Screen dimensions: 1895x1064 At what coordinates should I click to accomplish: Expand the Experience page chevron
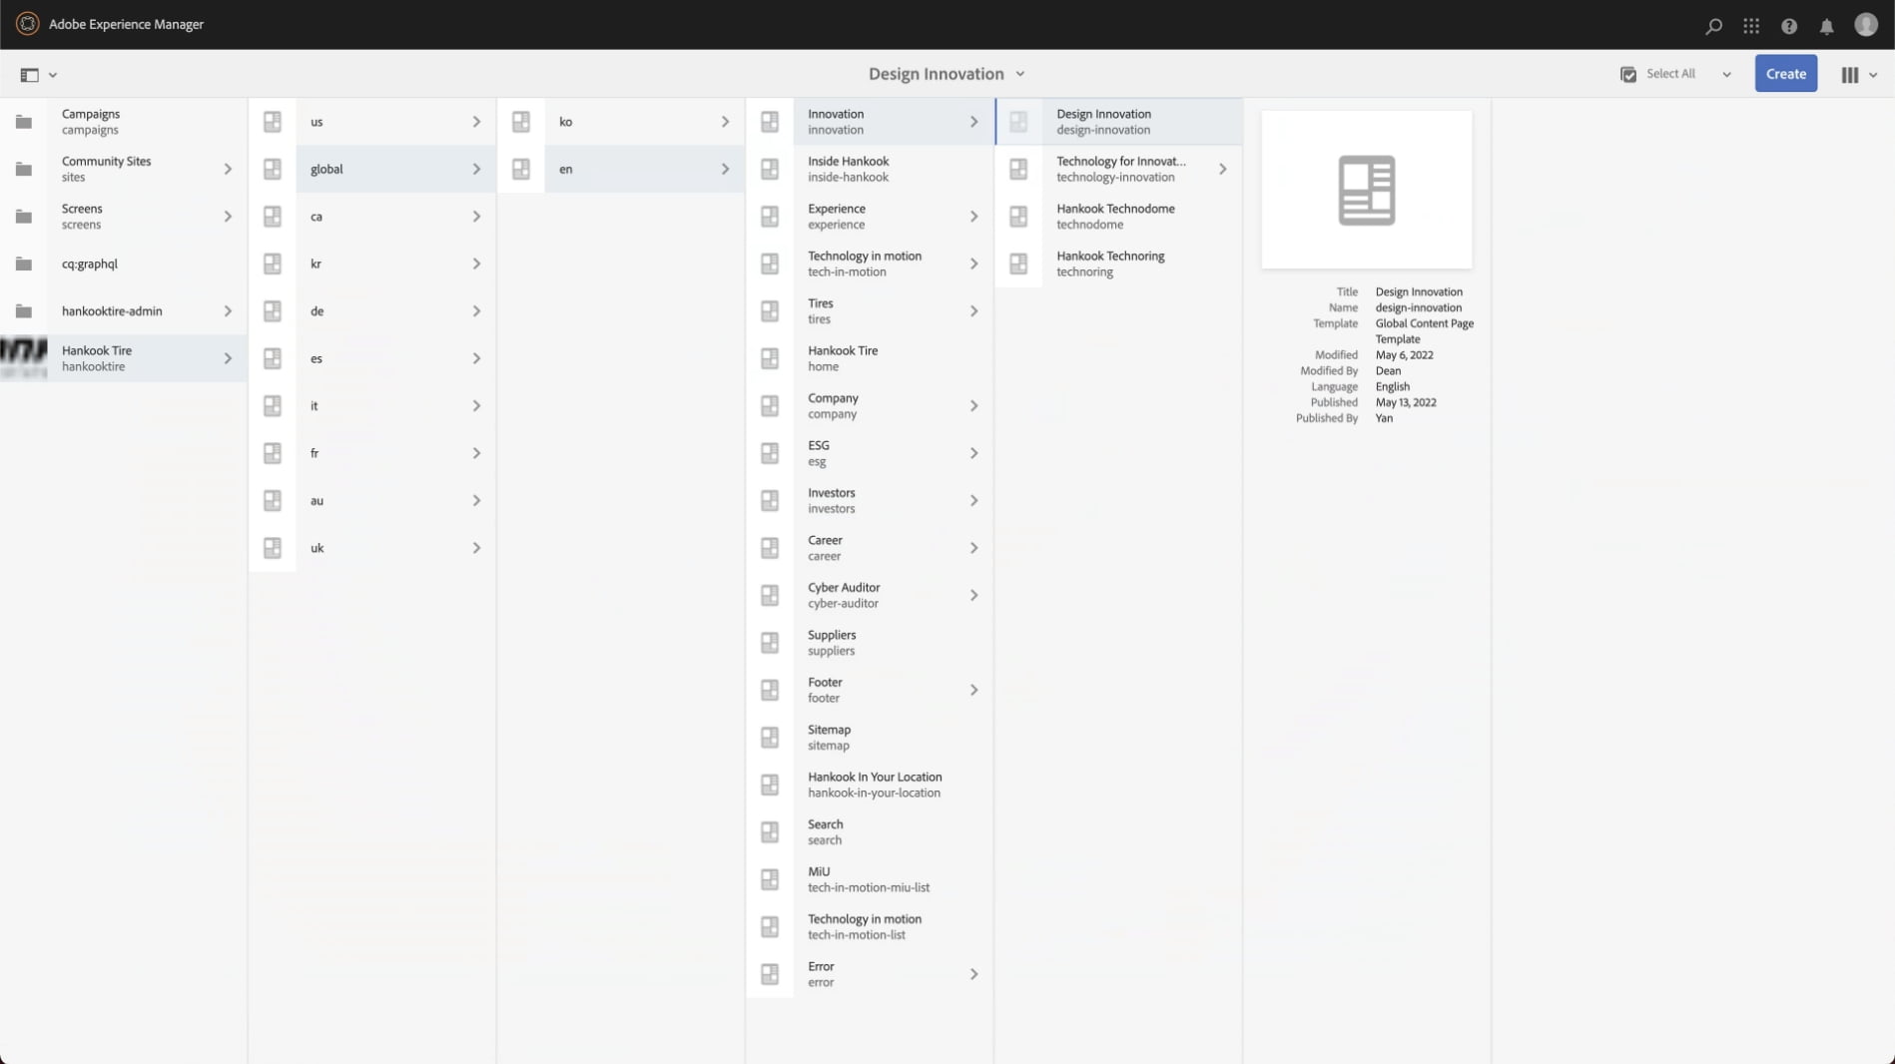coord(973,217)
